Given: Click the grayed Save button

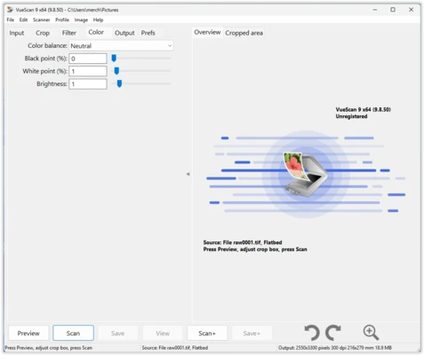Looking at the screenshot, I should tap(118, 333).
